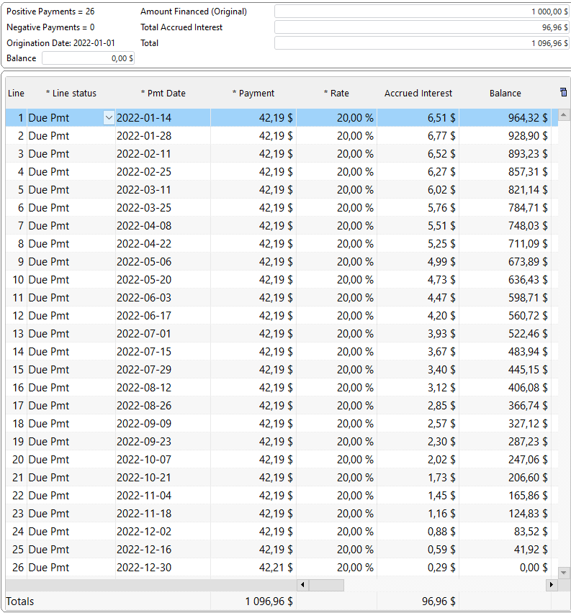Click the Rate column header
The width and height of the screenshot is (571, 613).
pyautogui.click(x=336, y=93)
